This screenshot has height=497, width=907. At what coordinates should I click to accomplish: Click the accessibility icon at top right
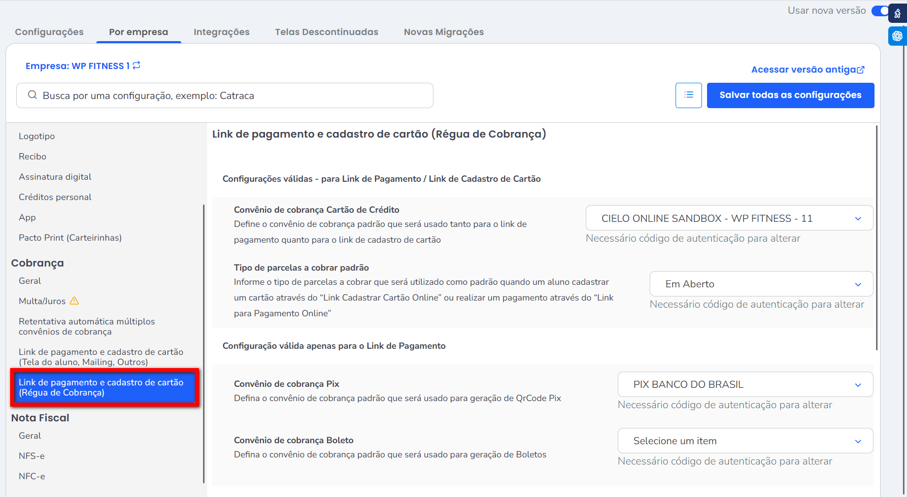pyautogui.click(x=897, y=14)
